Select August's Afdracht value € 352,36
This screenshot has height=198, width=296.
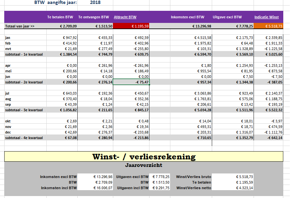tap(141, 99)
